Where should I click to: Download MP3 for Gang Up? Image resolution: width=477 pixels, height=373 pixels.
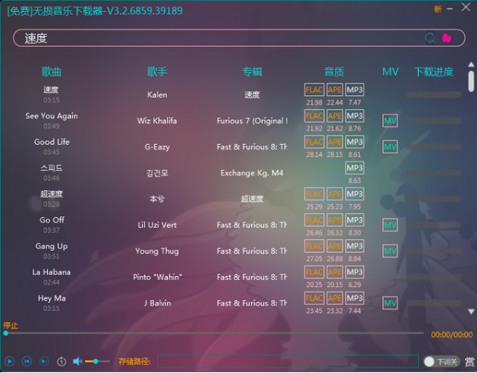pos(354,246)
